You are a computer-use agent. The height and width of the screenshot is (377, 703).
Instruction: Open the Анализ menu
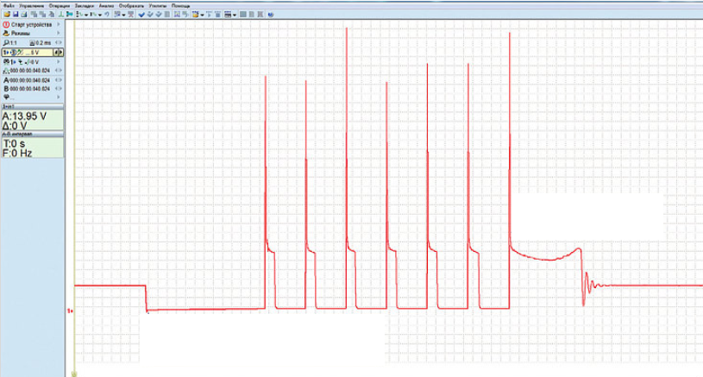coord(107,6)
